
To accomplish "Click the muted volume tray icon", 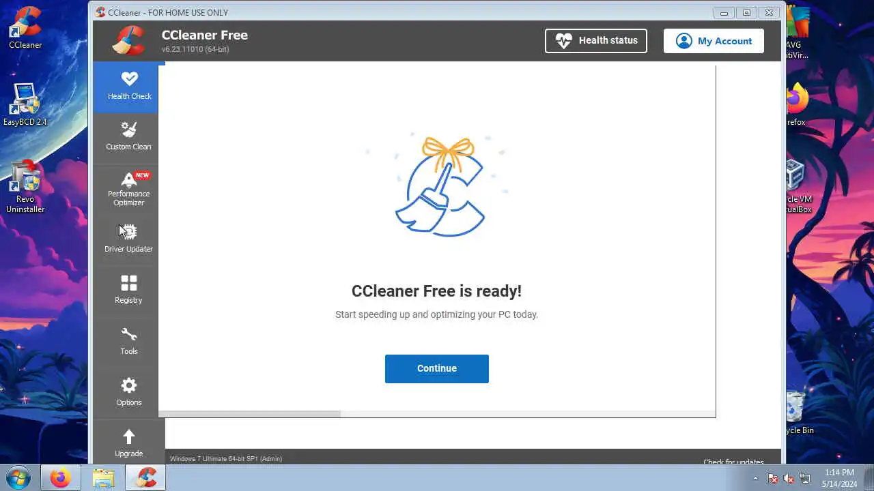I will (789, 478).
